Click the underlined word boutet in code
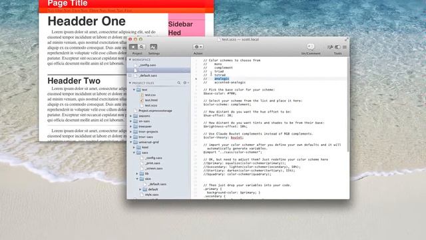426x240 pixels. pyautogui.click(x=236, y=137)
